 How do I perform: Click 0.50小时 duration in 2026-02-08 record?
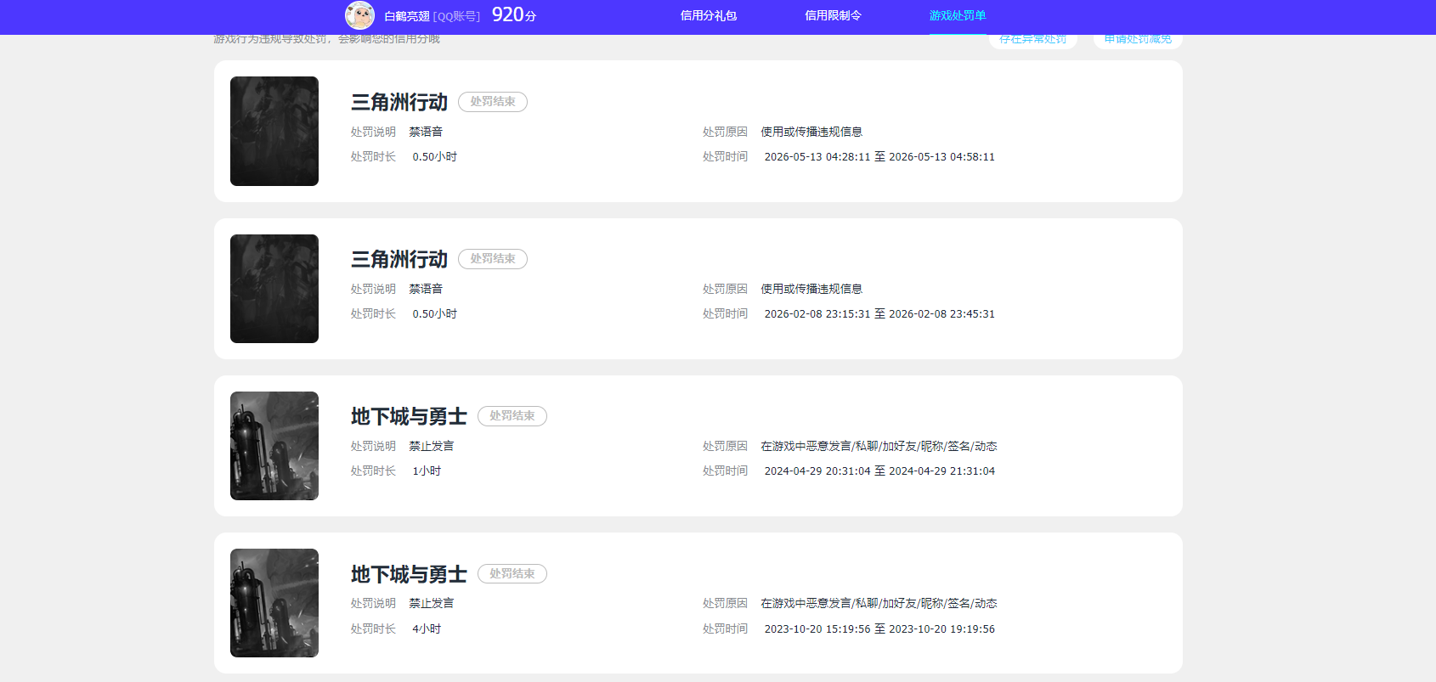pos(435,313)
